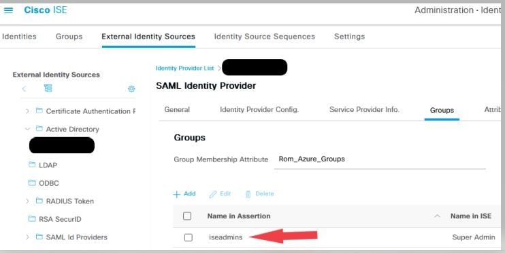Click the RSA SecurID folder icon
Image resolution: width=505 pixels, height=253 pixels.
pos(32,218)
